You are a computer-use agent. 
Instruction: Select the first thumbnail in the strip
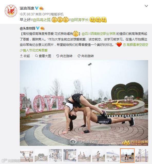click(27, 156)
